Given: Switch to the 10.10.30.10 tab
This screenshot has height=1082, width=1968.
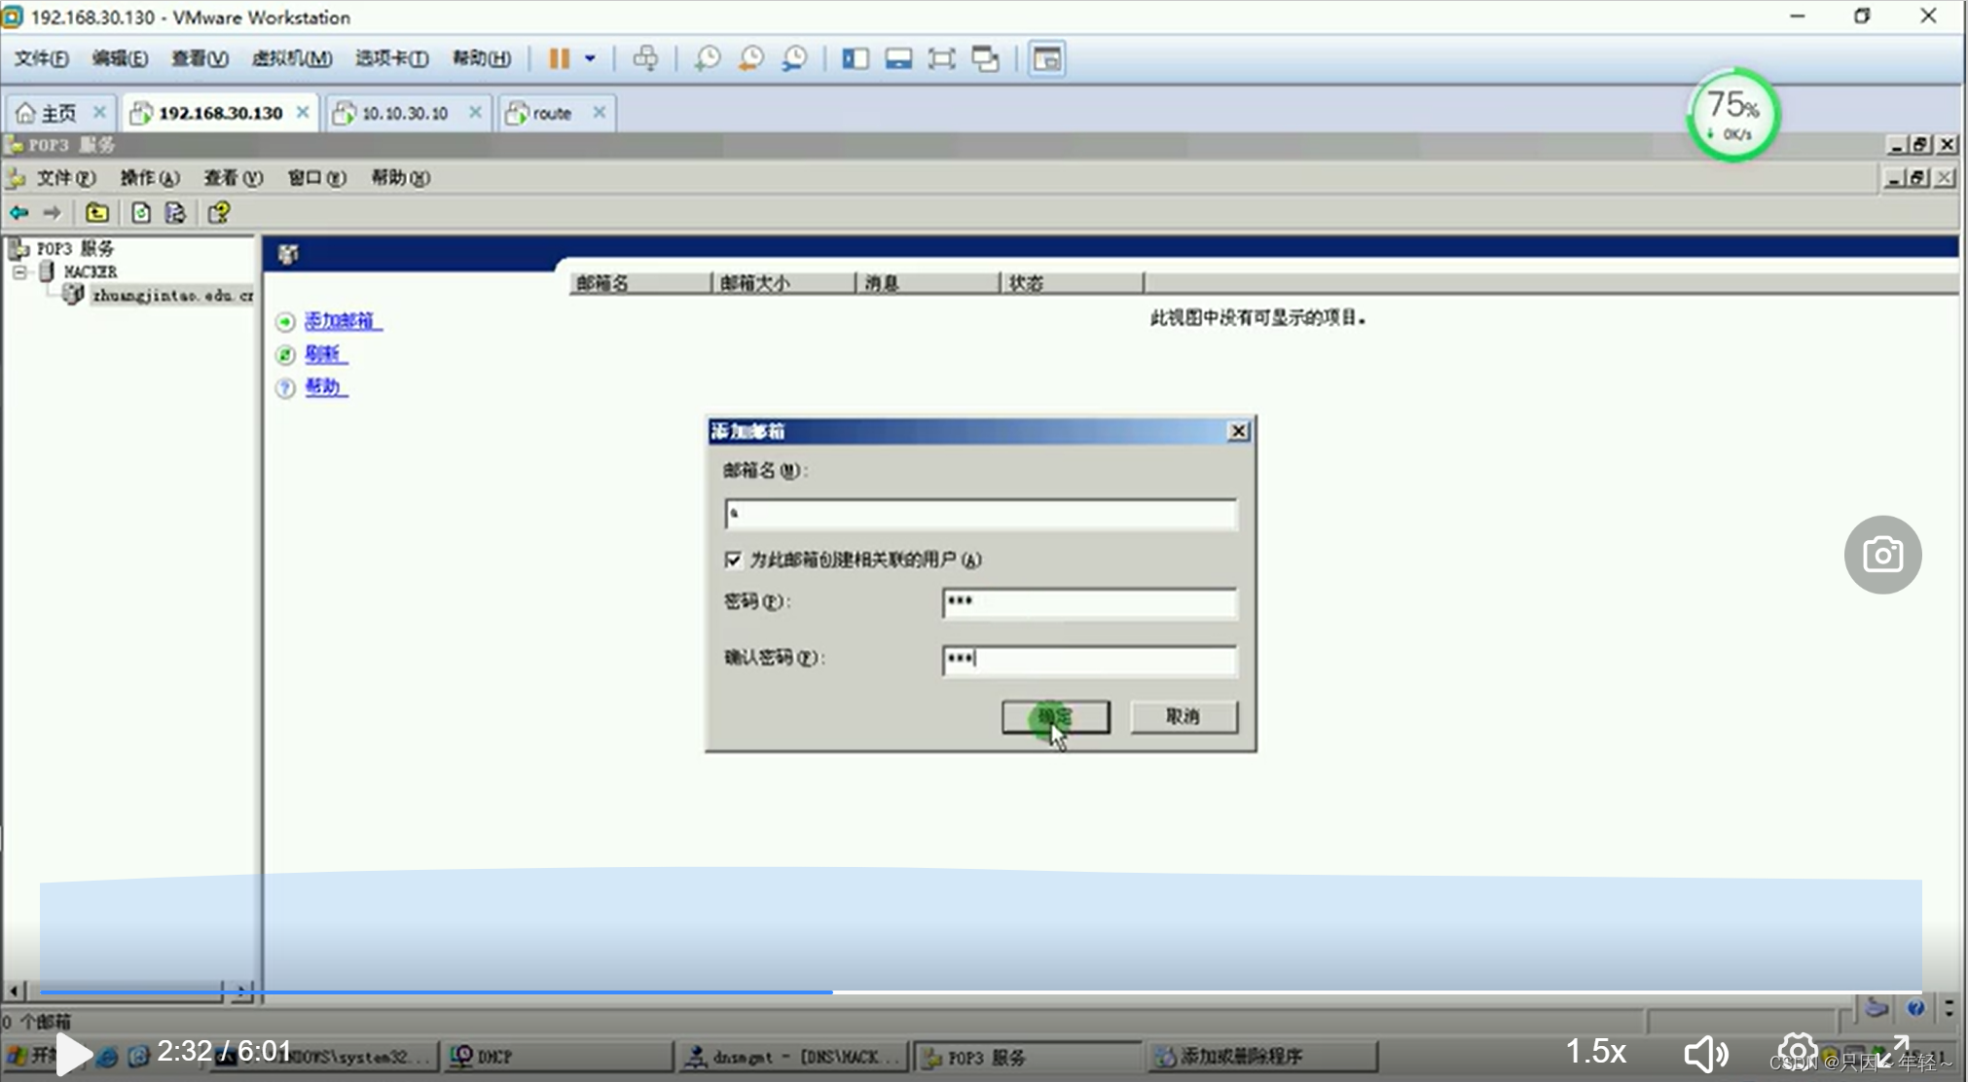Looking at the screenshot, I should (404, 113).
